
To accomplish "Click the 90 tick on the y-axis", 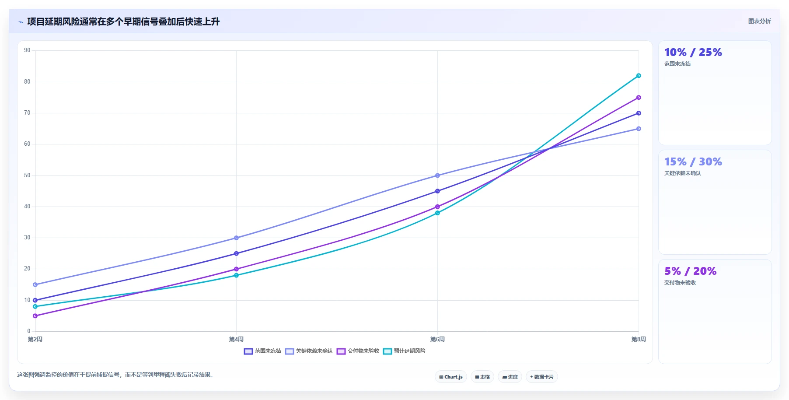I will [x=27, y=50].
